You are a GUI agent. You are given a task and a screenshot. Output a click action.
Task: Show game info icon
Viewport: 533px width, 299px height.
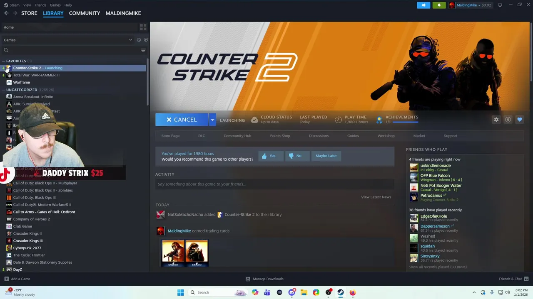pyautogui.click(x=508, y=120)
